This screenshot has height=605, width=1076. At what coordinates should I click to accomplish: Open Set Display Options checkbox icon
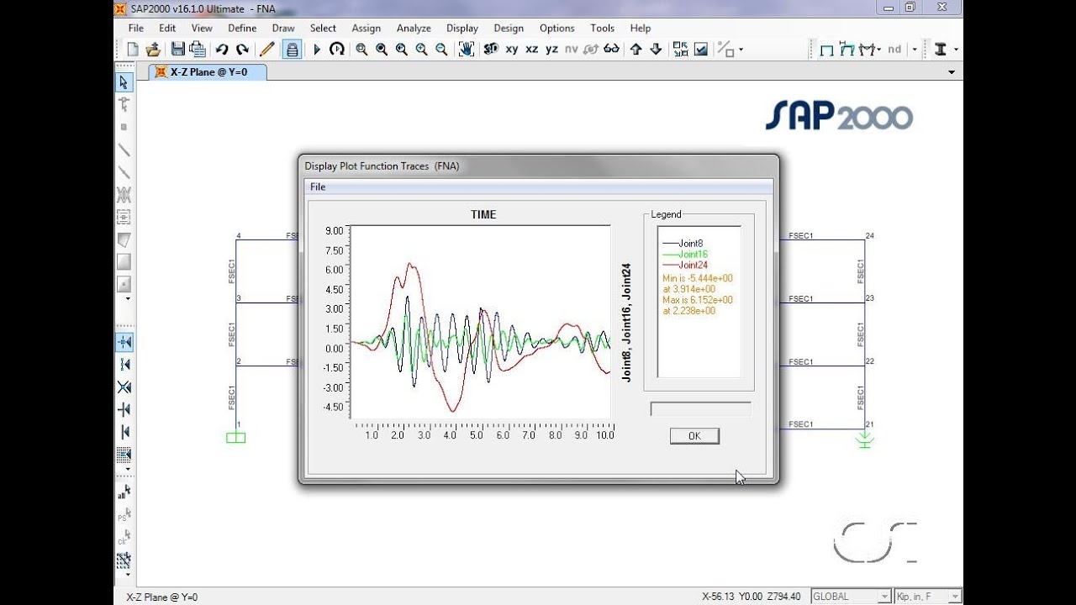coord(701,50)
